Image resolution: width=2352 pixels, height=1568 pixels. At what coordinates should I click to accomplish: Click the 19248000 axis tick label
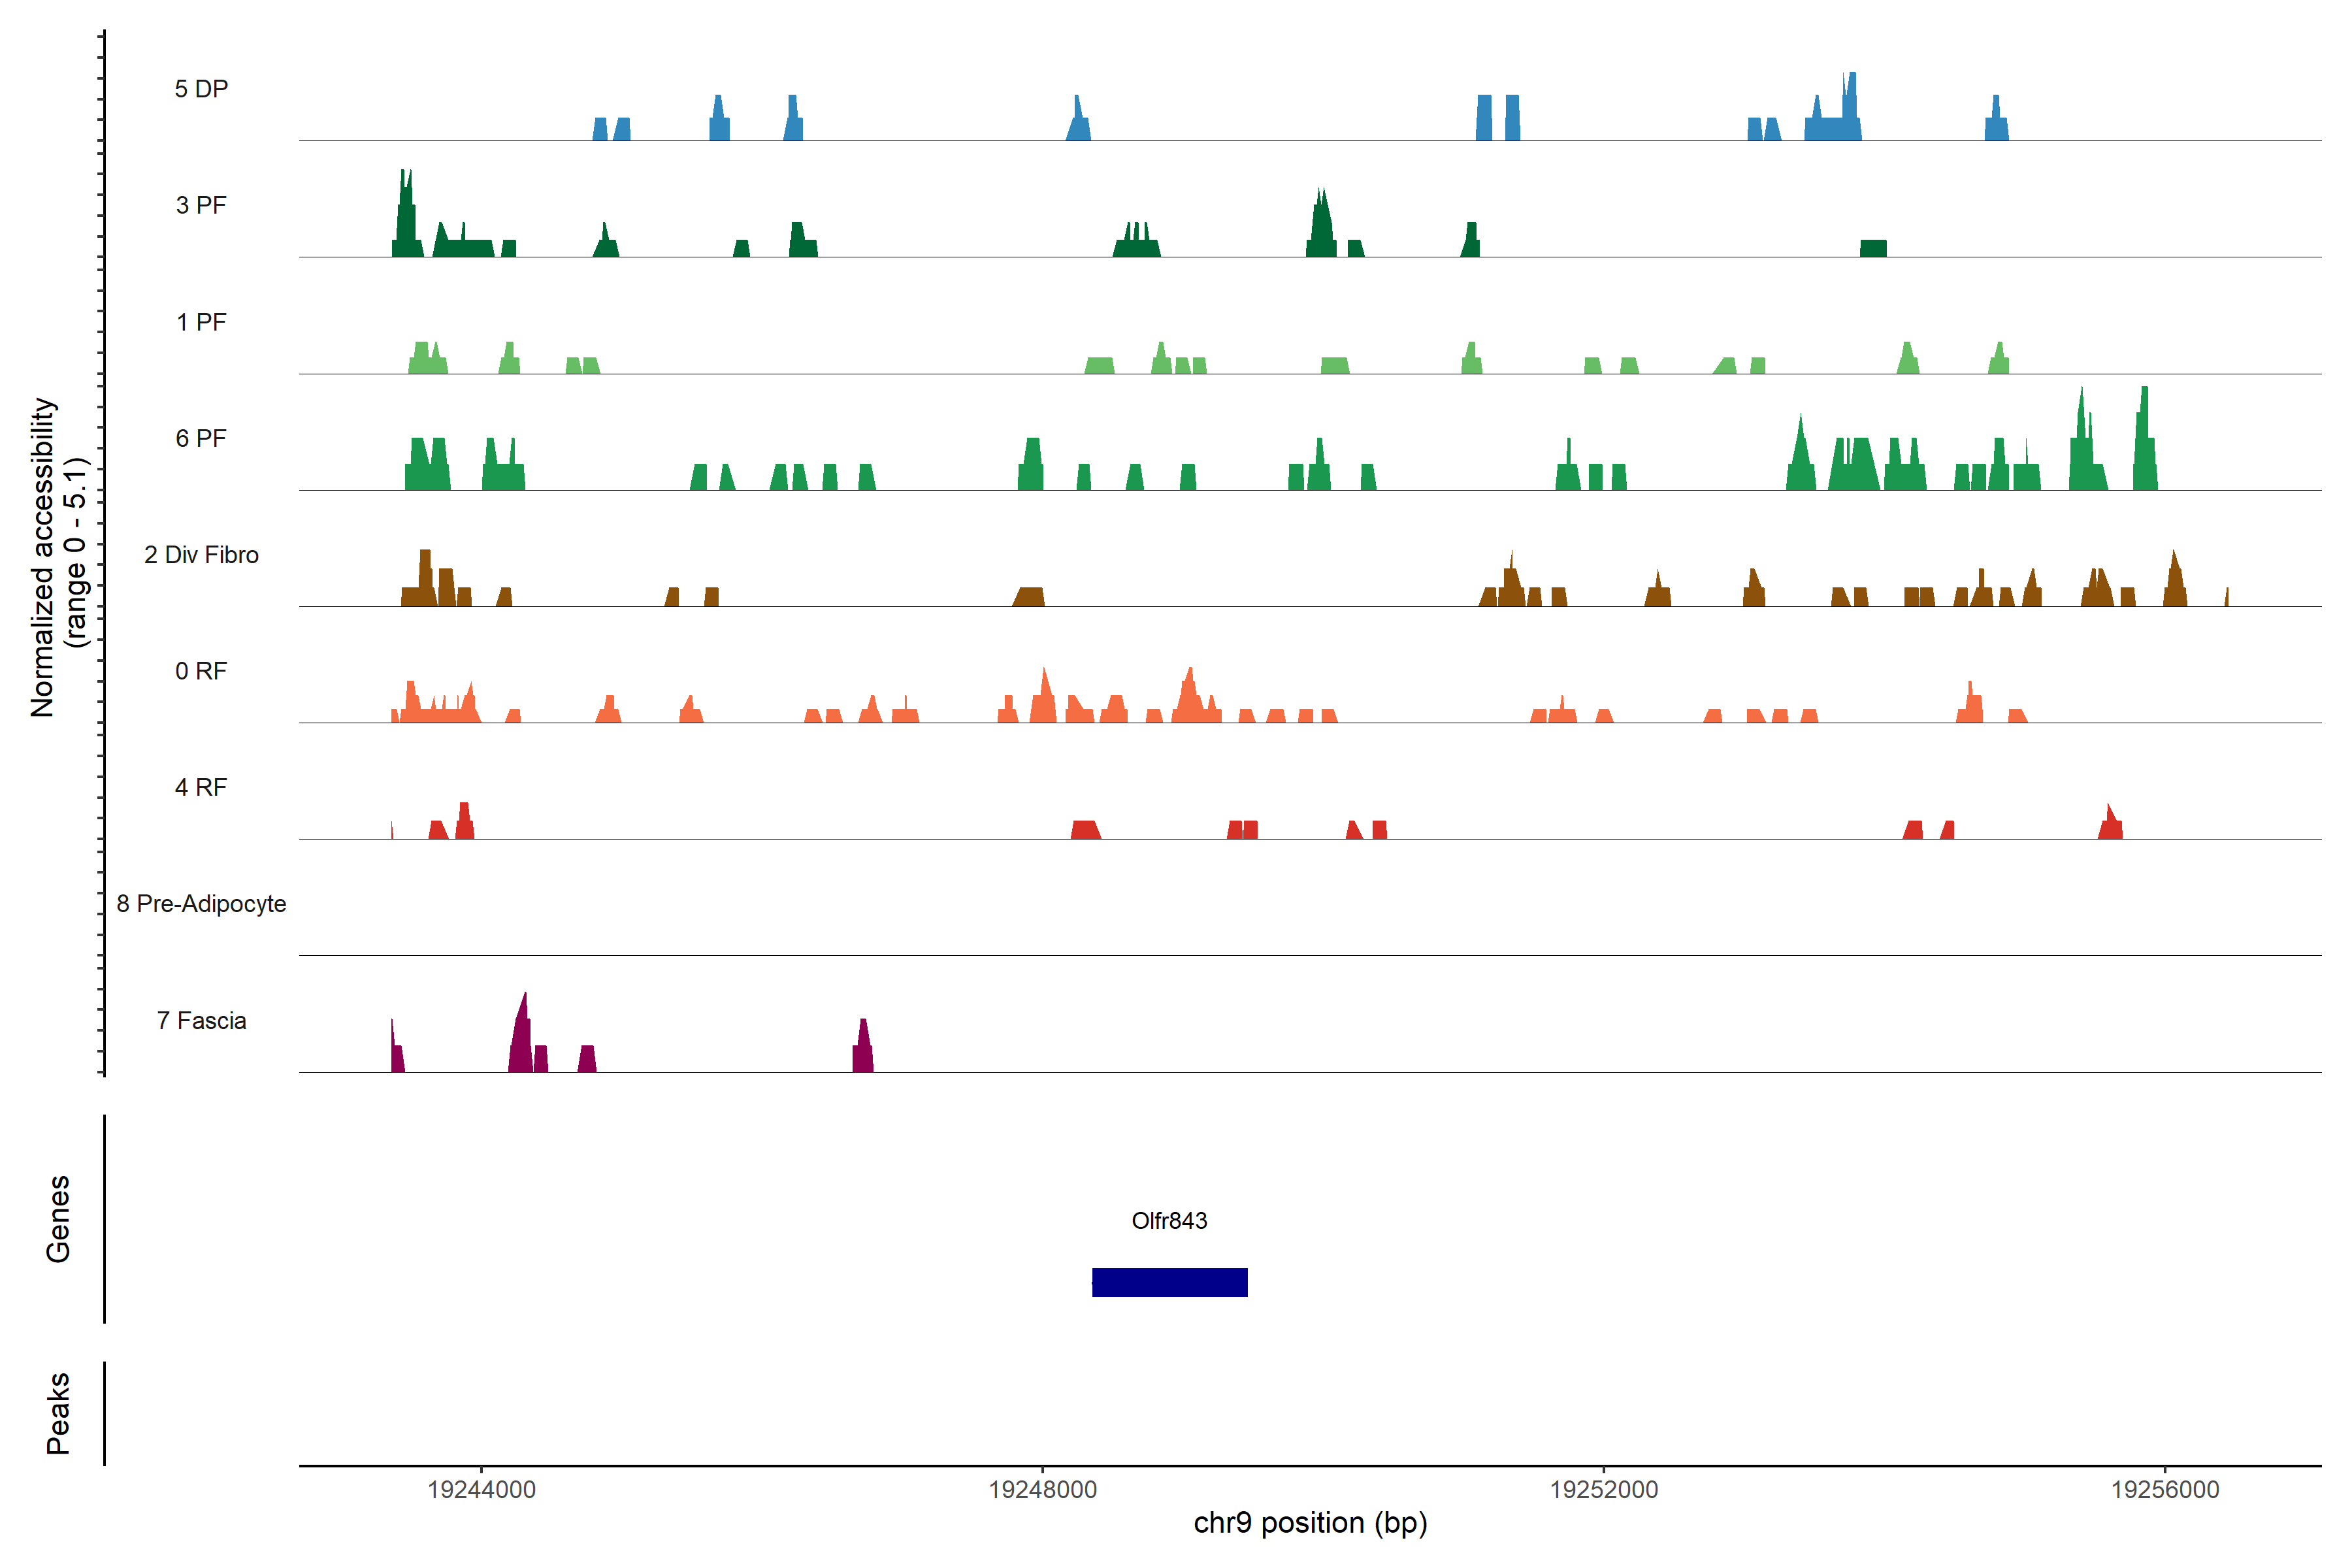click(1042, 1490)
